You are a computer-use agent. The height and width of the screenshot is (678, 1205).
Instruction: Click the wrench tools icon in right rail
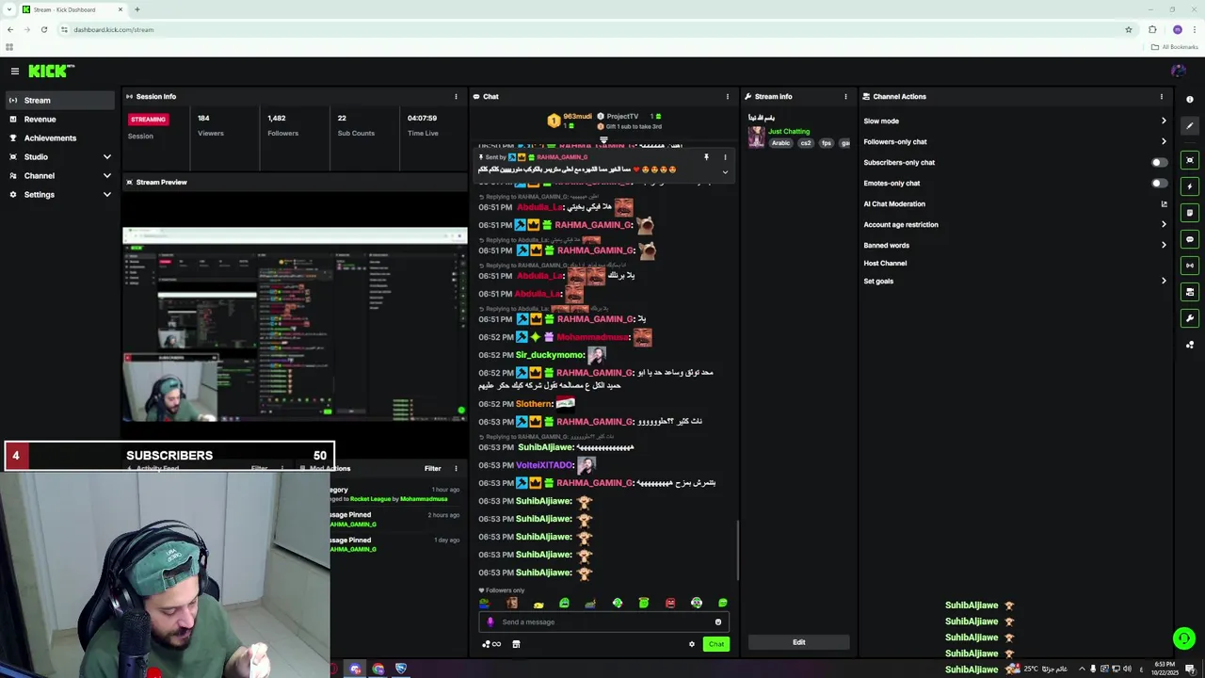point(1190,318)
